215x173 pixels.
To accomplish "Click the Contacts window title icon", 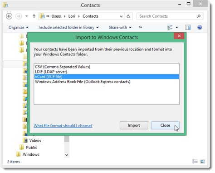I will (x=6, y=5).
